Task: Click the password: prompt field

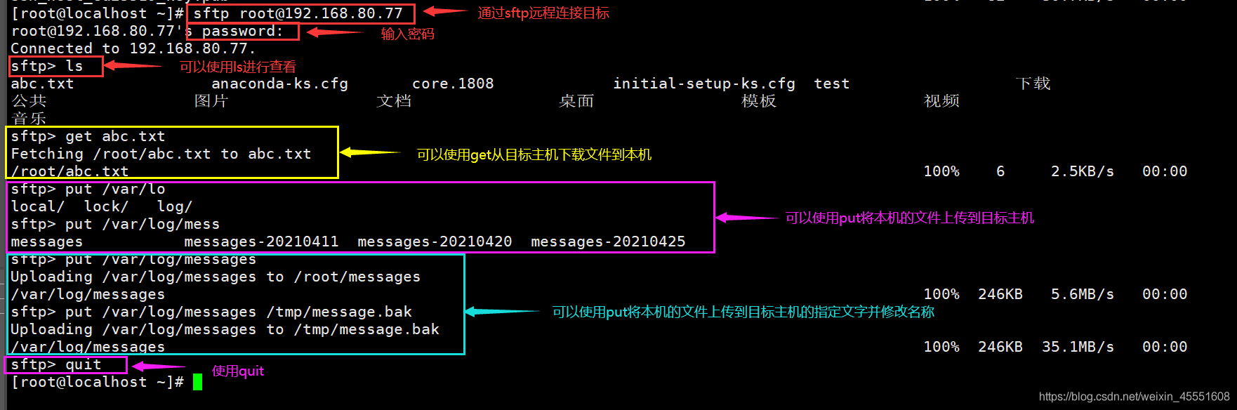Action: 243,31
